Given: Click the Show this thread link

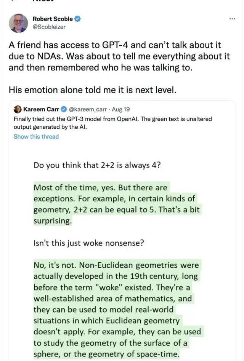Looking at the screenshot, I should [36, 137].
